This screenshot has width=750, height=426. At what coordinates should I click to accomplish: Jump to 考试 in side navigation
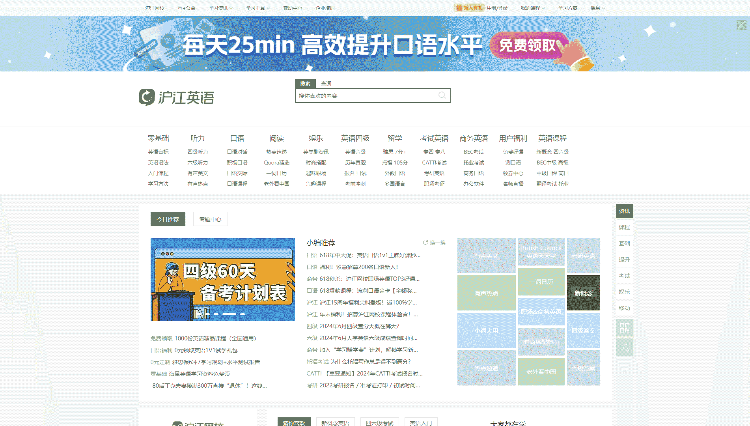[x=625, y=276]
